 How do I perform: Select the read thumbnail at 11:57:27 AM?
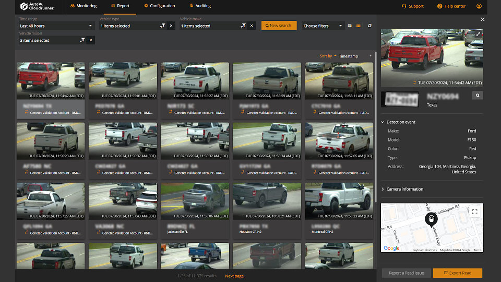coord(51,201)
